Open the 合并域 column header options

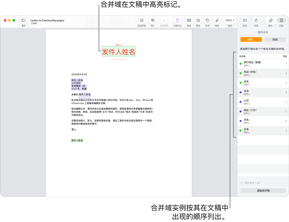[242, 56]
